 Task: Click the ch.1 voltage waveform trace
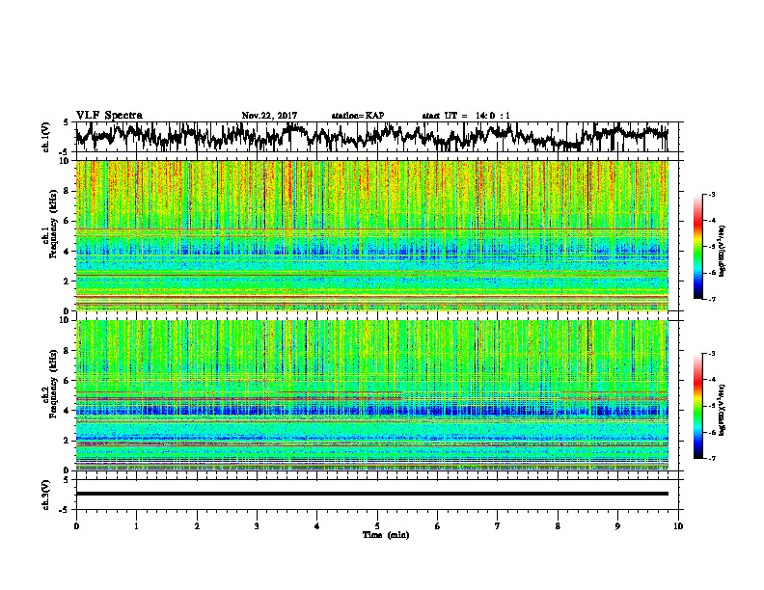pyautogui.click(x=371, y=137)
